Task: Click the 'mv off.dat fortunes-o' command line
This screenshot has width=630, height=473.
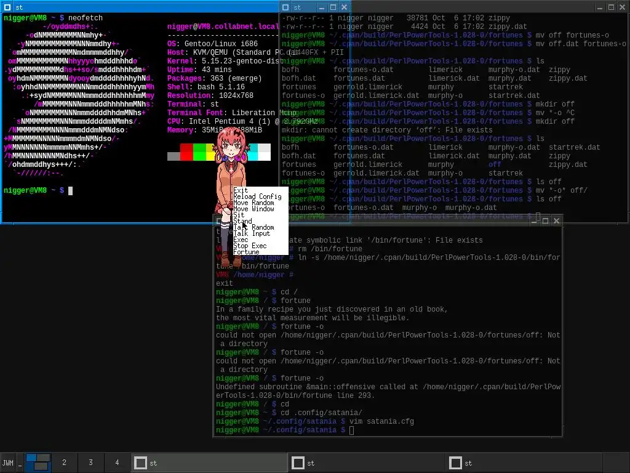Action: point(581,44)
